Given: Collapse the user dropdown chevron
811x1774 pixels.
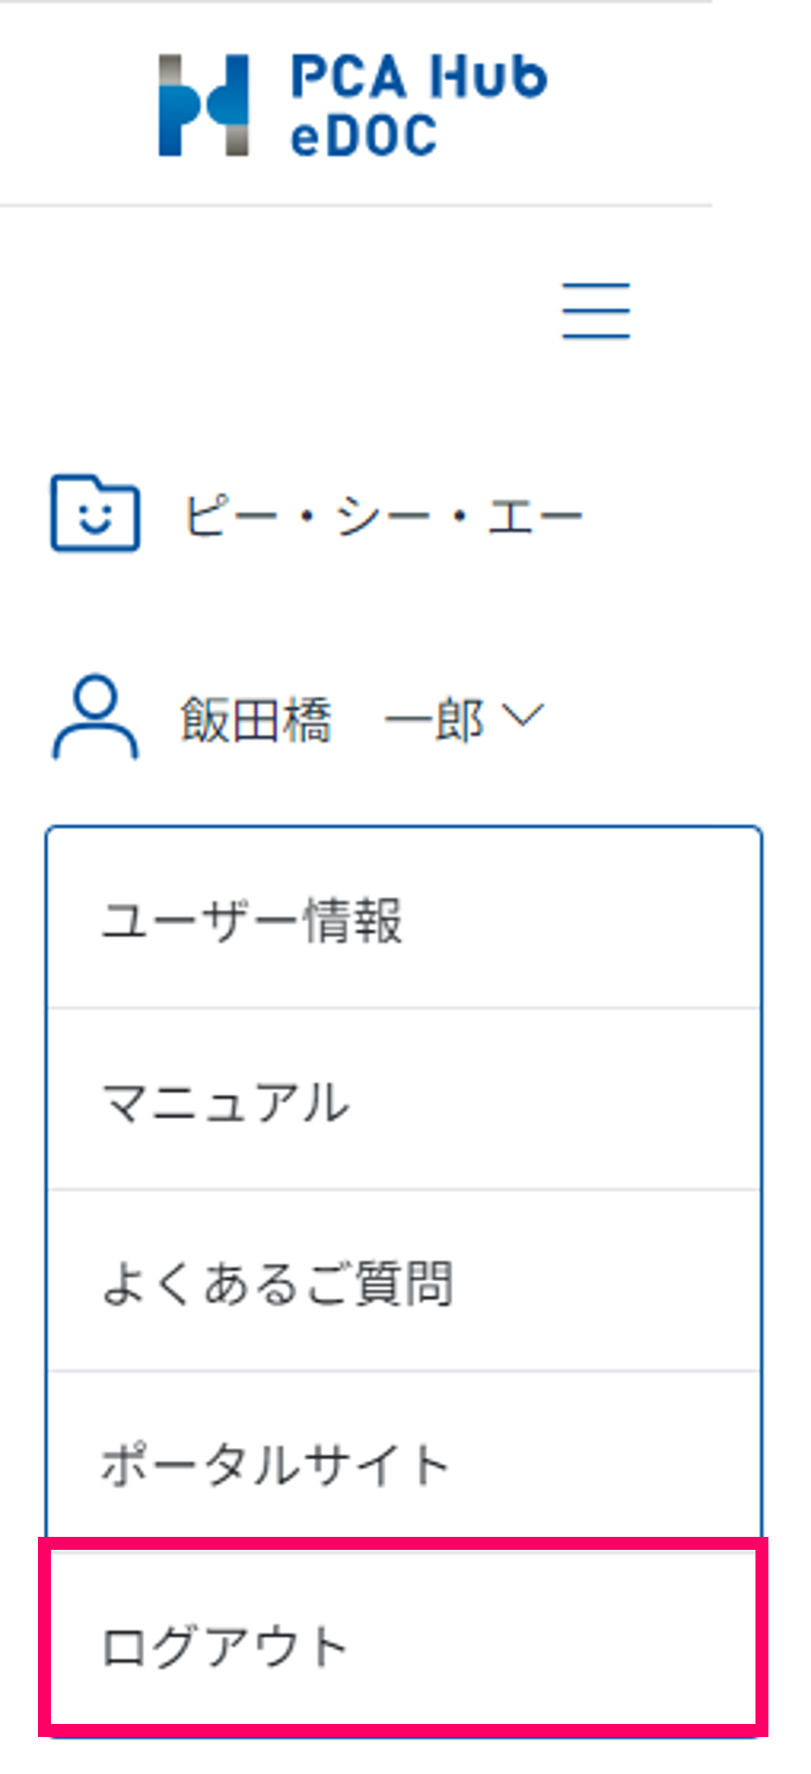Looking at the screenshot, I should (x=522, y=715).
